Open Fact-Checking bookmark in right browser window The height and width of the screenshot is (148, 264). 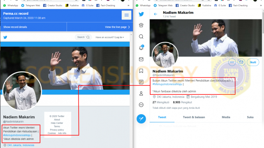point(238,5)
